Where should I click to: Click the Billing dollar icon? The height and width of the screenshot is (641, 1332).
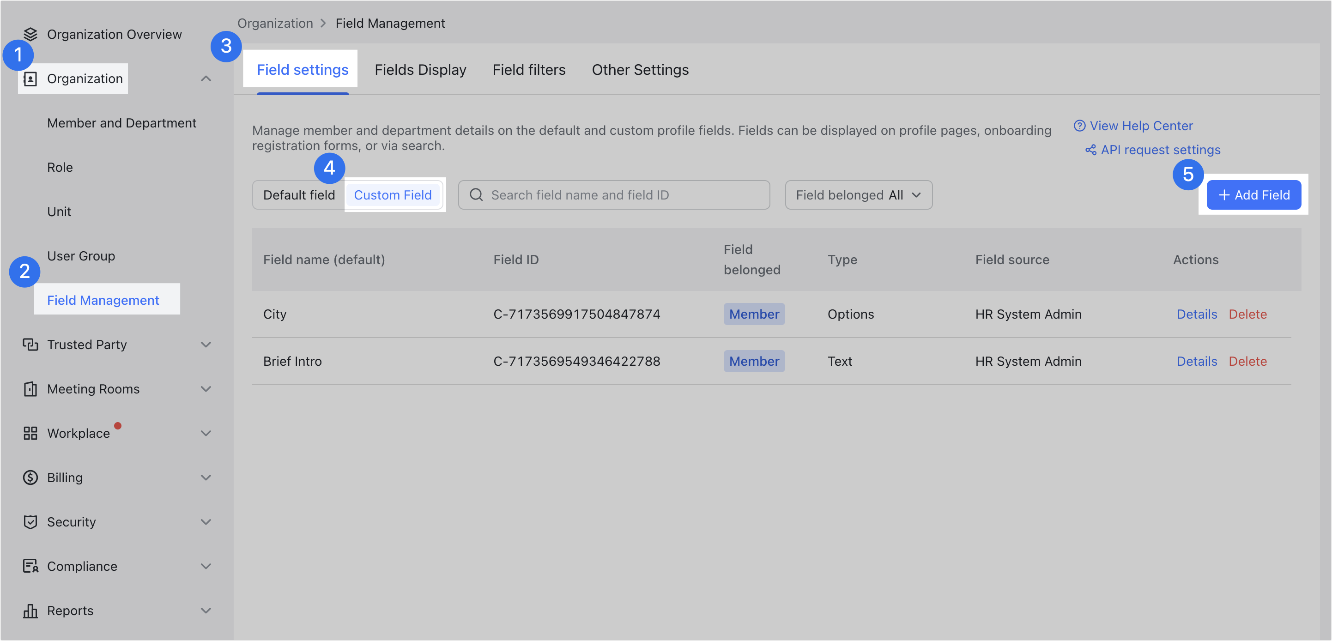coord(30,477)
